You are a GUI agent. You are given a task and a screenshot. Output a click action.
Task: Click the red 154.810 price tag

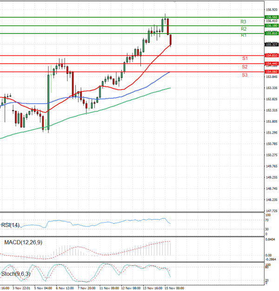point(271,56)
